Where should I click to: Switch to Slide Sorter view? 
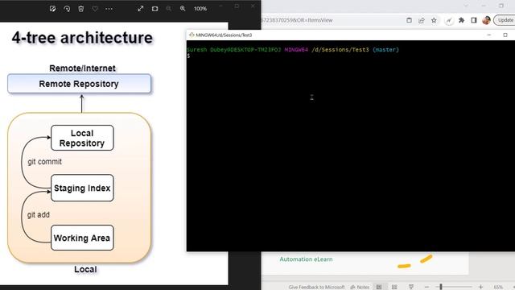tap(394, 287)
